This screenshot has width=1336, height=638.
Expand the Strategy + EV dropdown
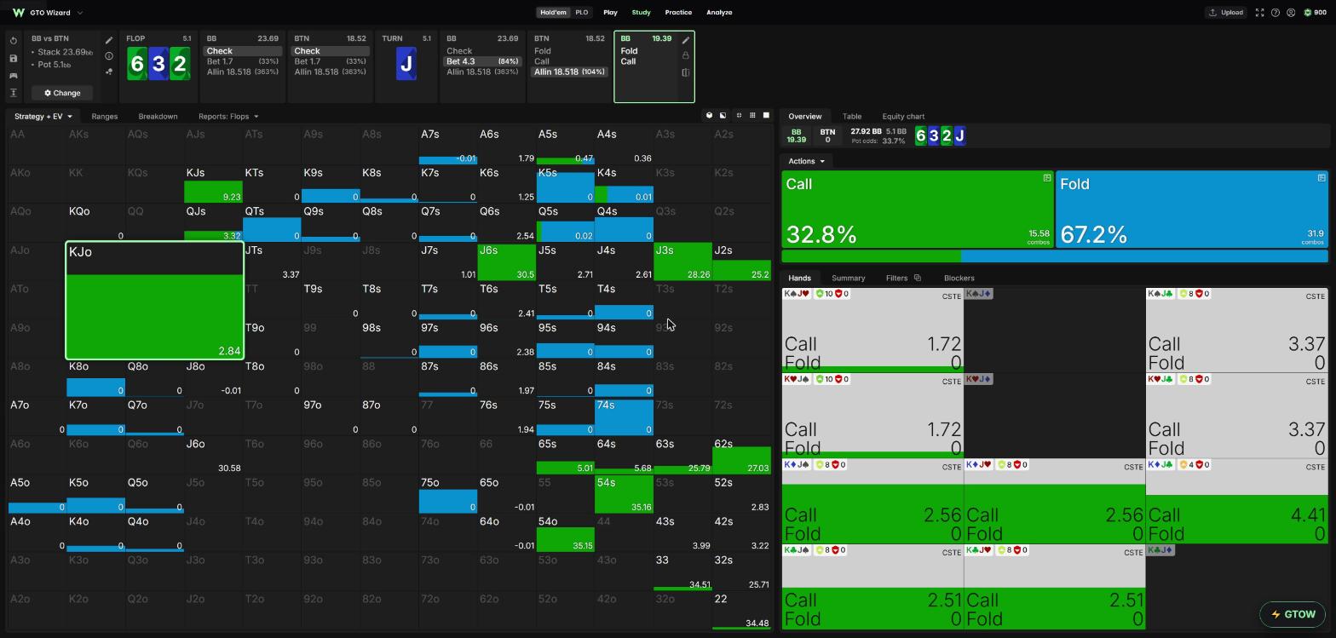click(x=43, y=117)
